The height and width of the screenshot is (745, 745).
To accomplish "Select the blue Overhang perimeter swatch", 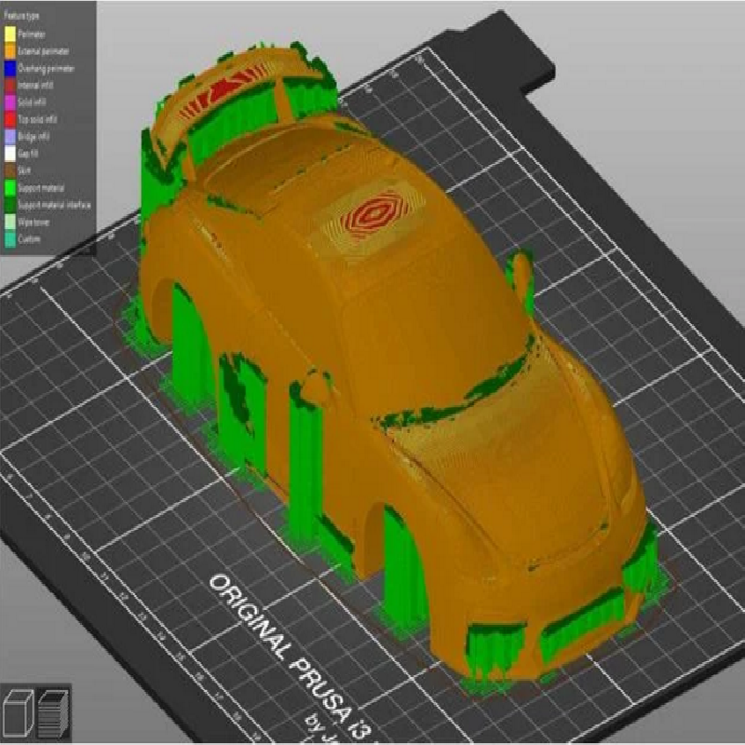I will 9,67.
